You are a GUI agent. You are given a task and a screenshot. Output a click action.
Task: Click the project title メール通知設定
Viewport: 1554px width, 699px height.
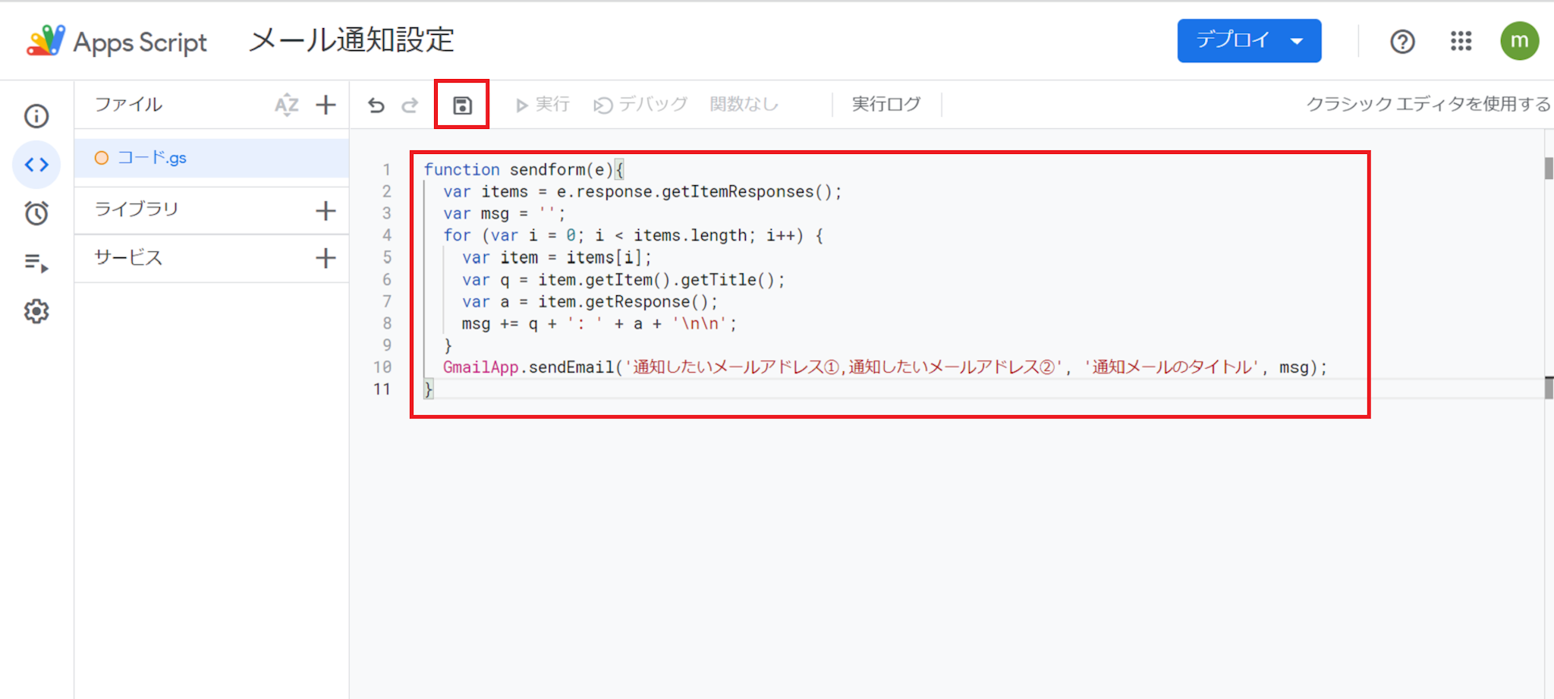[x=351, y=41]
